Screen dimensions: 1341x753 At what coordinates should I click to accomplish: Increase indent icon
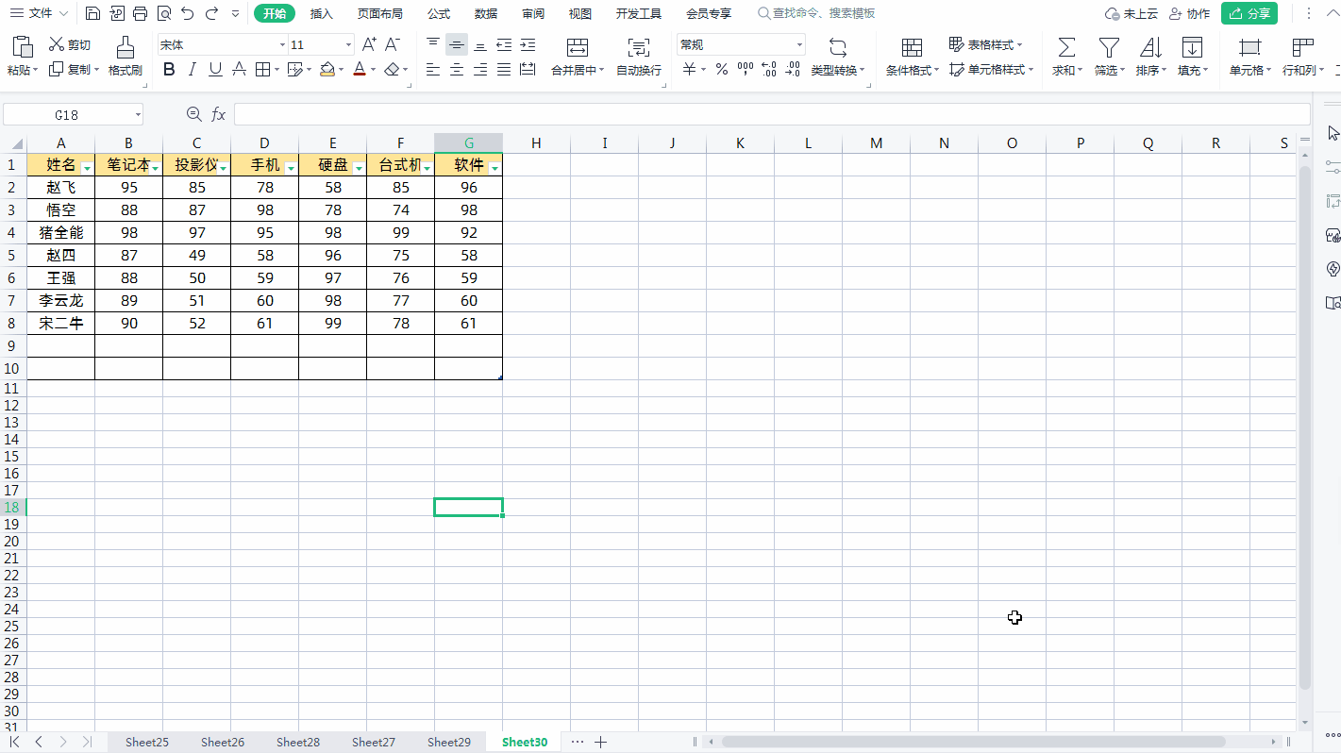tap(528, 44)
